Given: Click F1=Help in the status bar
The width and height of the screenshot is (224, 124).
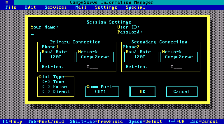Looking at the screenshot, I should tap(12, 121).
